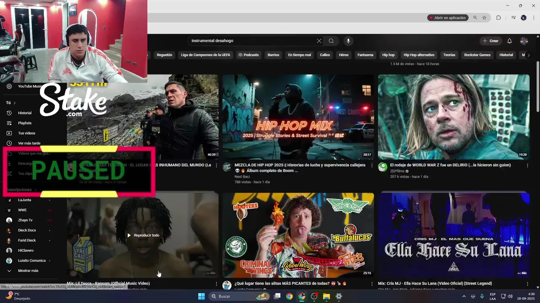Image resolution: width=540 pixels, height=303 pixels.
Task: Expand the Tú section in sidebar
Action: click(11, 103)
